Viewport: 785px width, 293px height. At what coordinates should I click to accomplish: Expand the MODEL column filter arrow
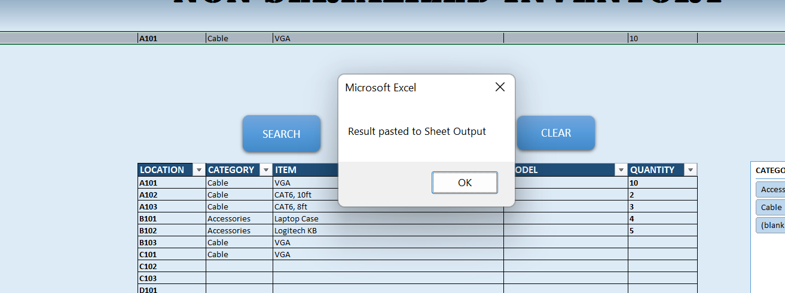coord(621,170)
